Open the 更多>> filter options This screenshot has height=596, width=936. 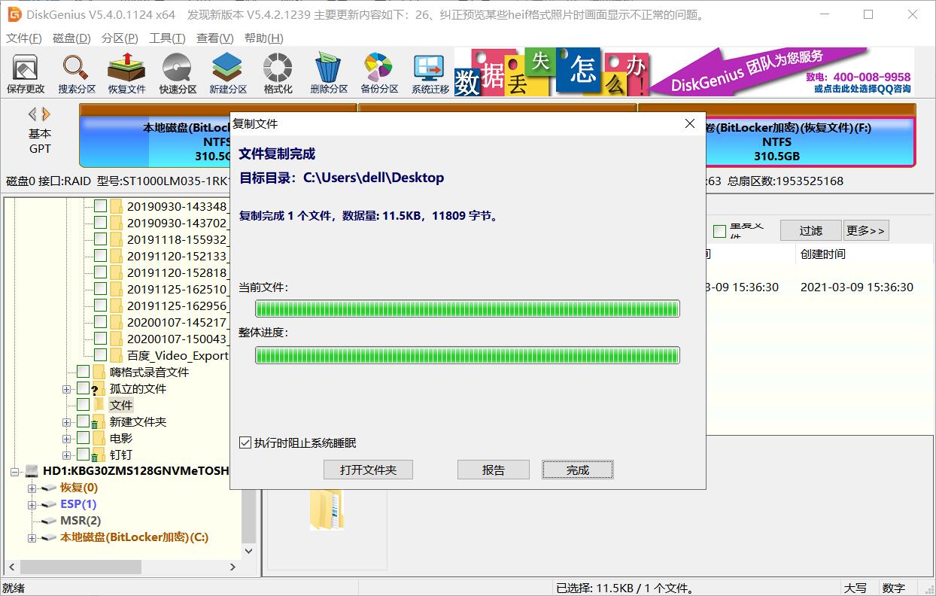[x=866, y=230]
